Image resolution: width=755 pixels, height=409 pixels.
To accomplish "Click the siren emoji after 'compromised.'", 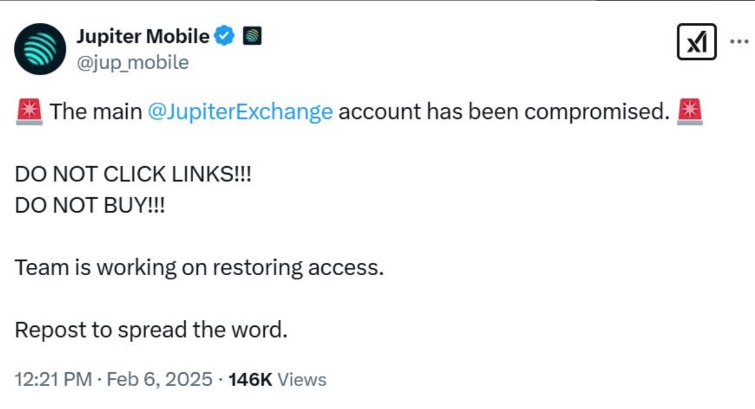I will (x=689, y=111).
